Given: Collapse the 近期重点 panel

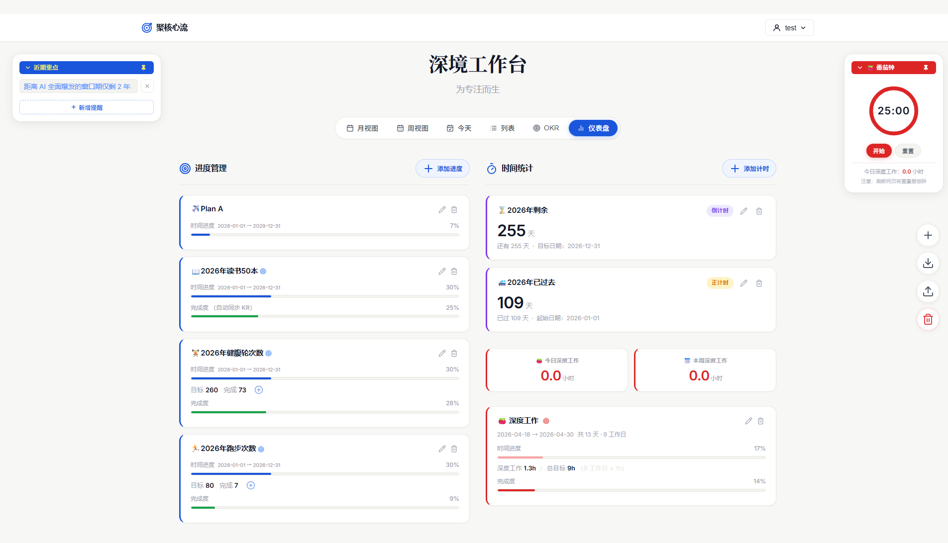Looking at the screenshot, I should 28,68.
